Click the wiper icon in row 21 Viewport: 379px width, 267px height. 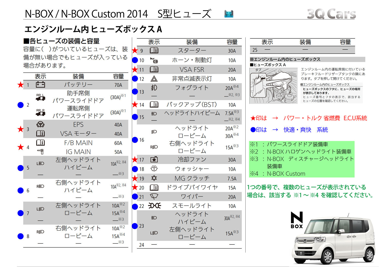(x=154, y=196)
